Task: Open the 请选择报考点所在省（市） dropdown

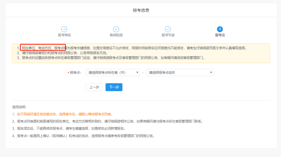Action: pyautogui.click(x=113, y=73)
